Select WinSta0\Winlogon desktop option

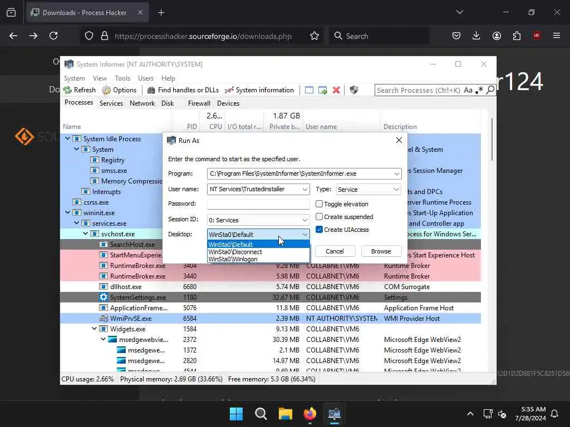pos(258,259)
